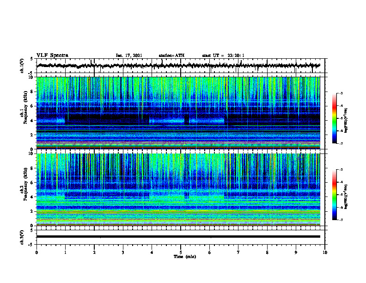
Task: Click time axis tick label "4"
Action: tap(152, 252)
